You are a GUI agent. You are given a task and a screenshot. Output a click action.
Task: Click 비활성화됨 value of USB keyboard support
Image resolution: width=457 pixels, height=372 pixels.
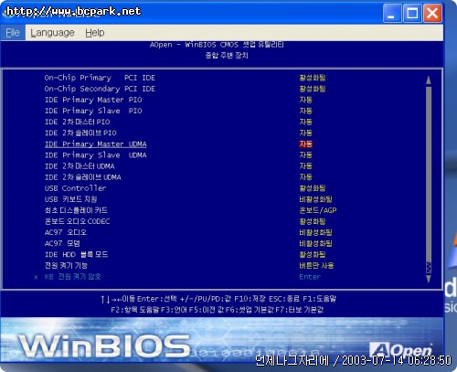pyautogui.click(x=316, y=199)
